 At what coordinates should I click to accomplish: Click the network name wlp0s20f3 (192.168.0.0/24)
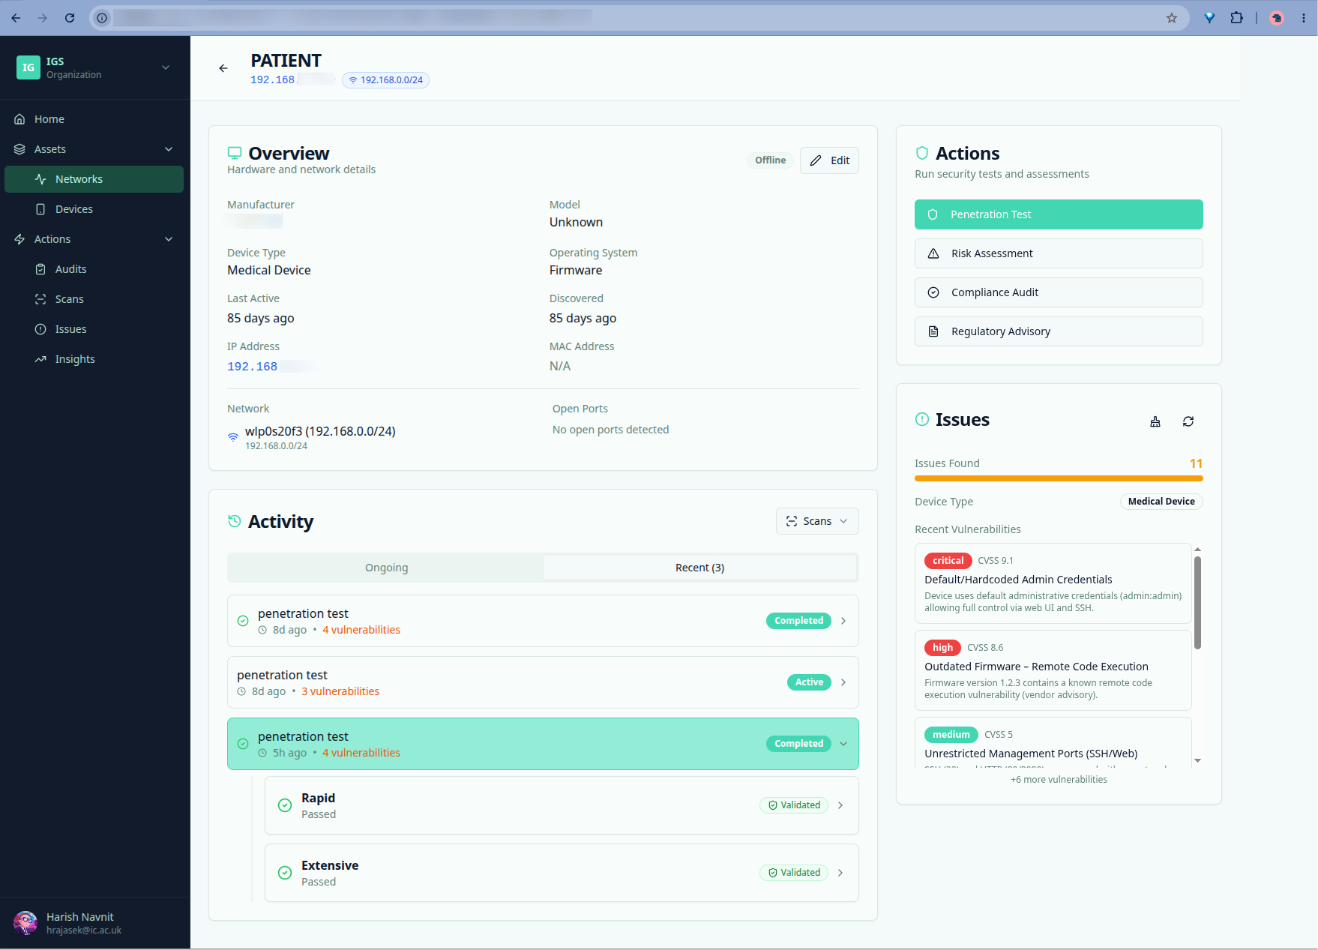click(320, 431)
